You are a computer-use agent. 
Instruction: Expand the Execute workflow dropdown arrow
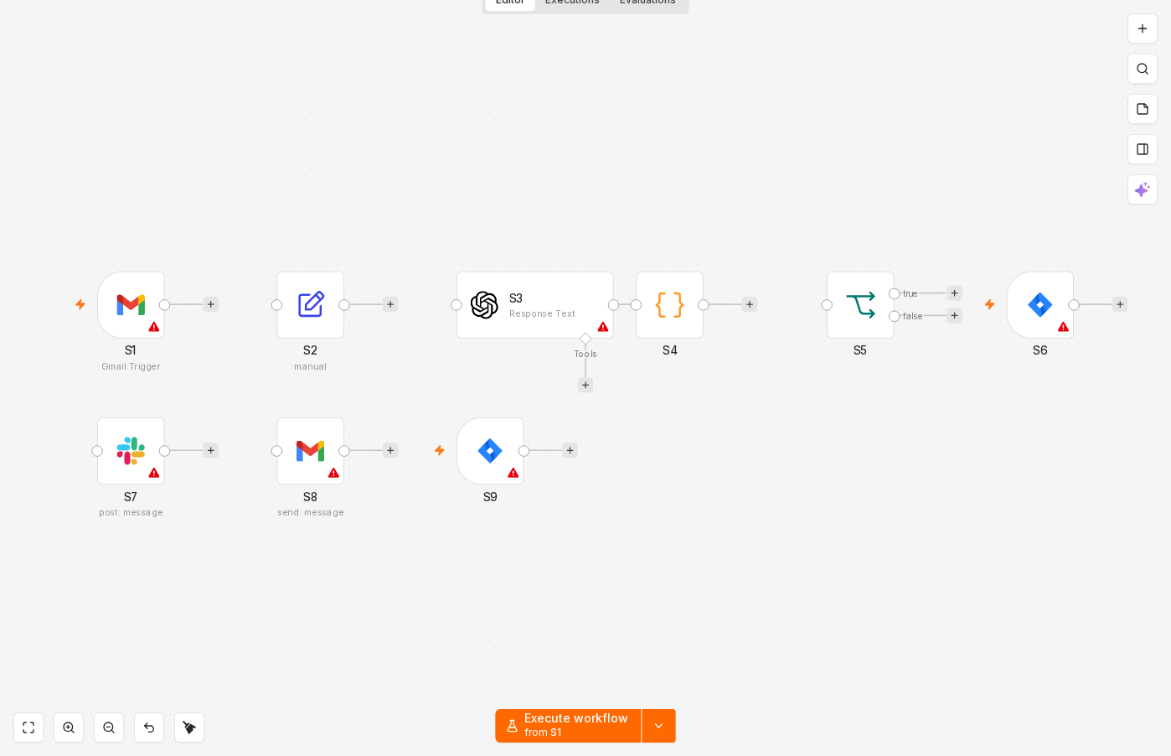[x=659, y=726]
